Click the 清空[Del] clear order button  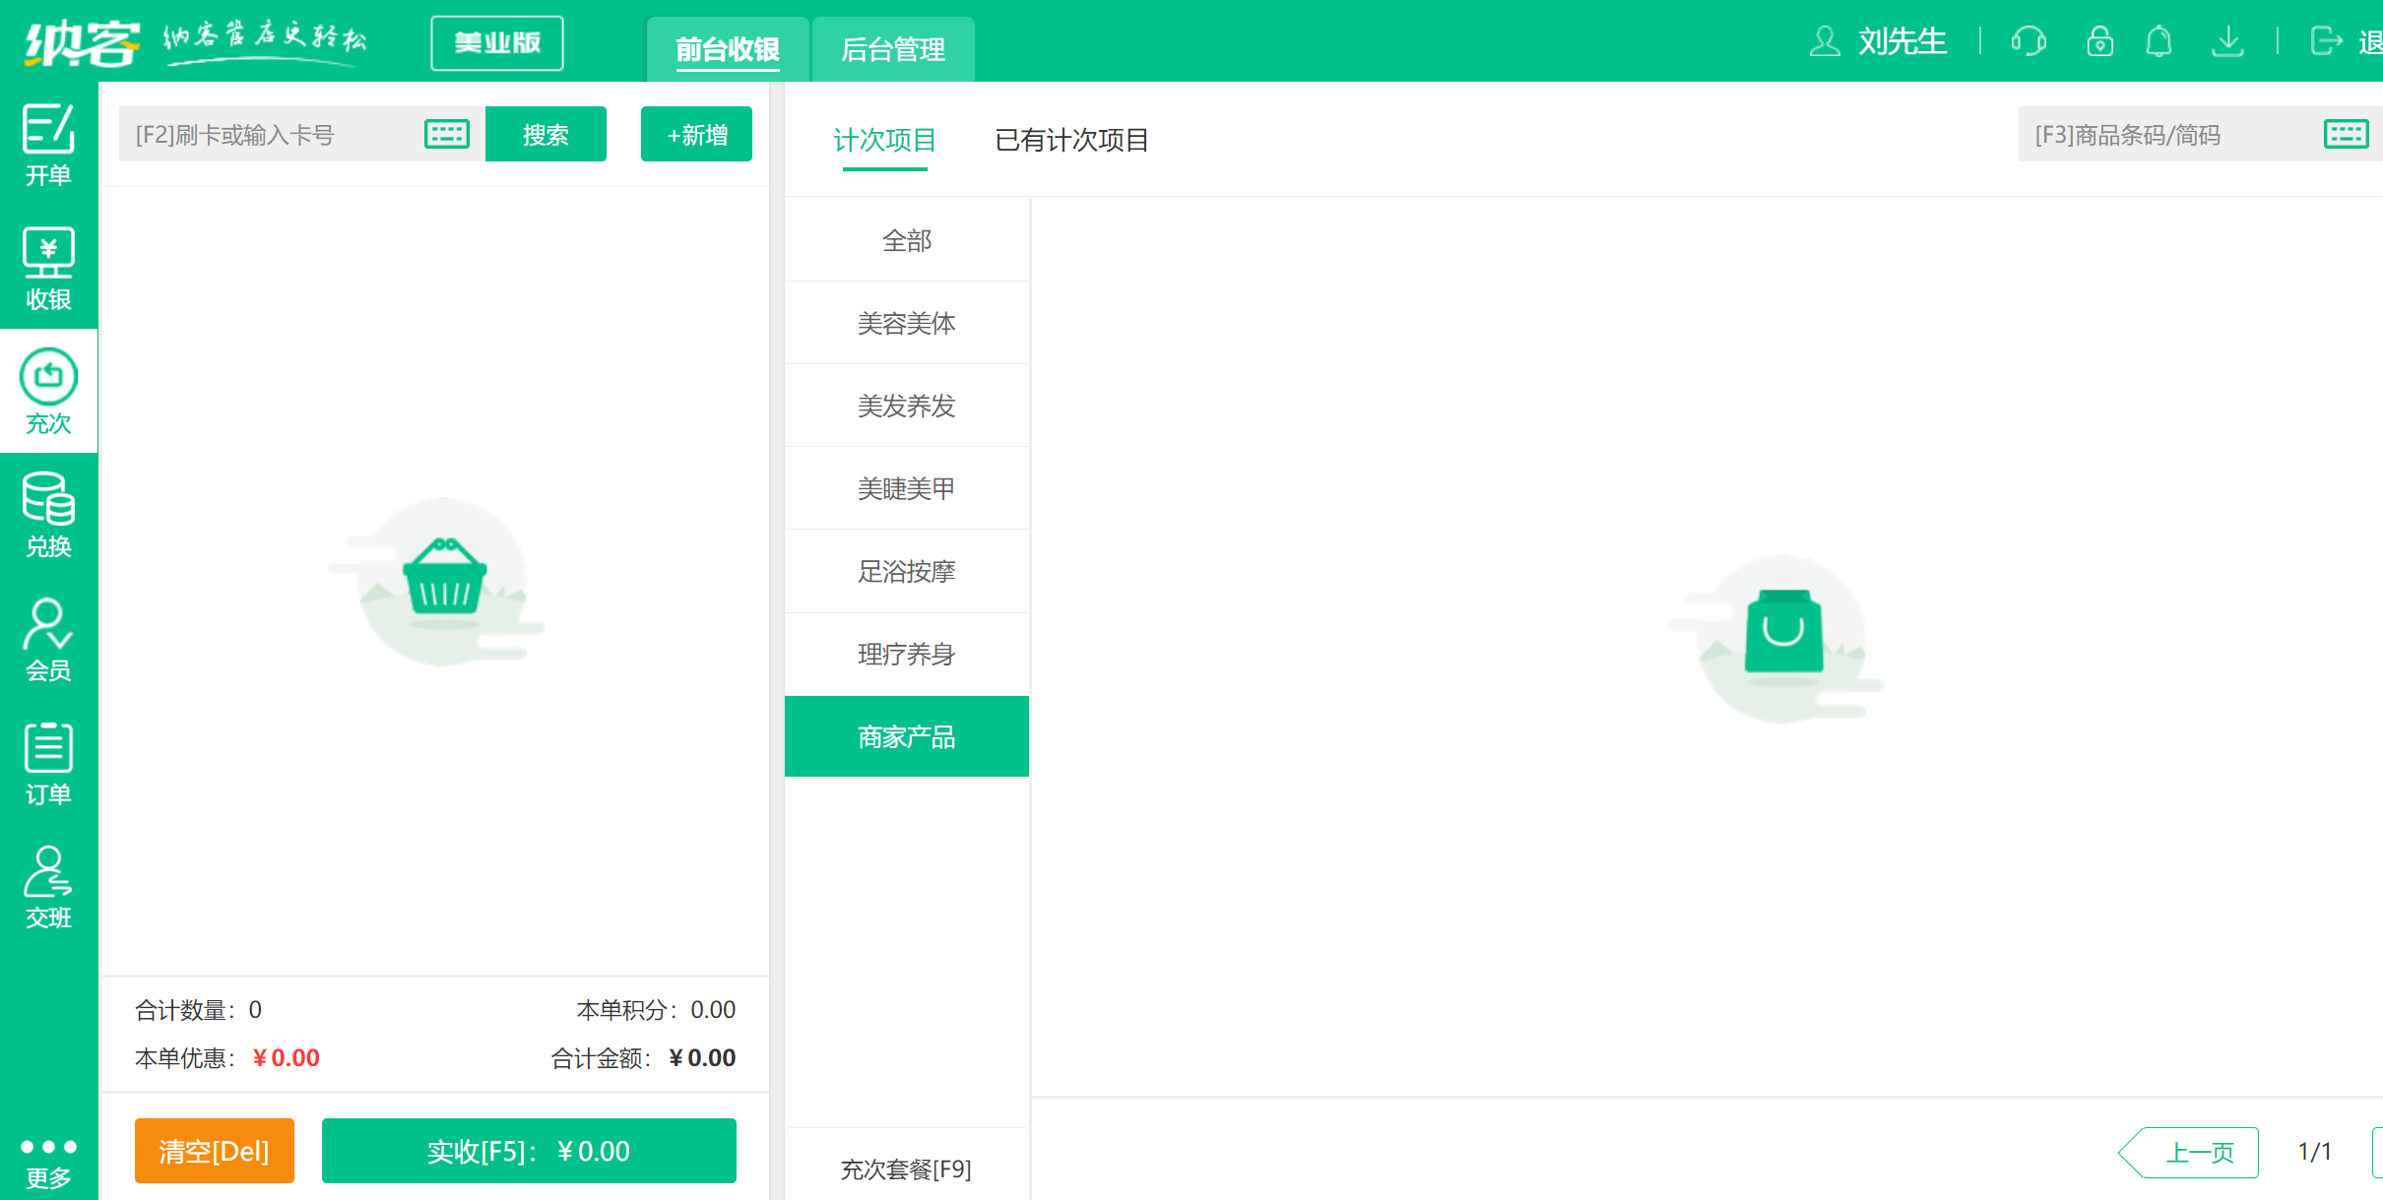coord(214,1150)
